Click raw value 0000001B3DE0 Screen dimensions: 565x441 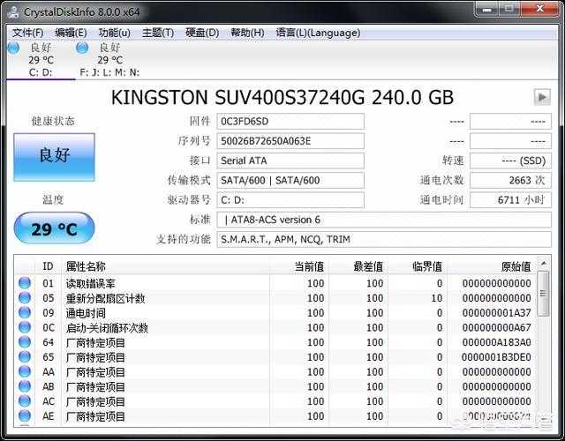(496, 357)
